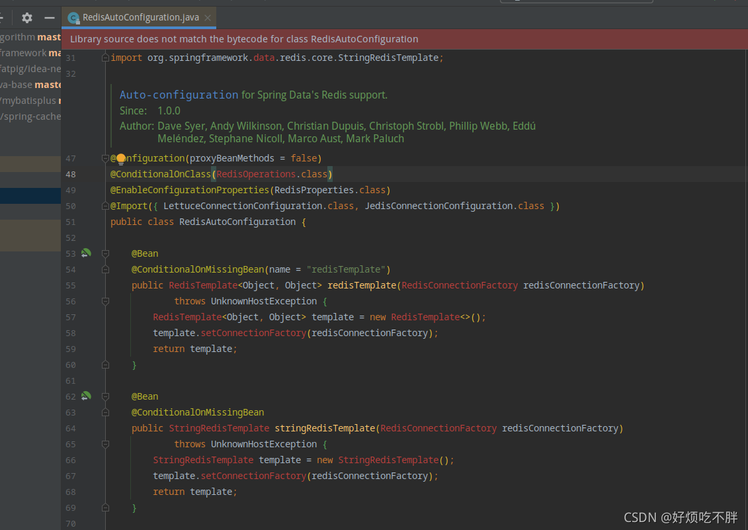Screen dimensions: 748x530
Task: Click the StringRedisTemplate import on line 31
Action: tap(388, 58)
